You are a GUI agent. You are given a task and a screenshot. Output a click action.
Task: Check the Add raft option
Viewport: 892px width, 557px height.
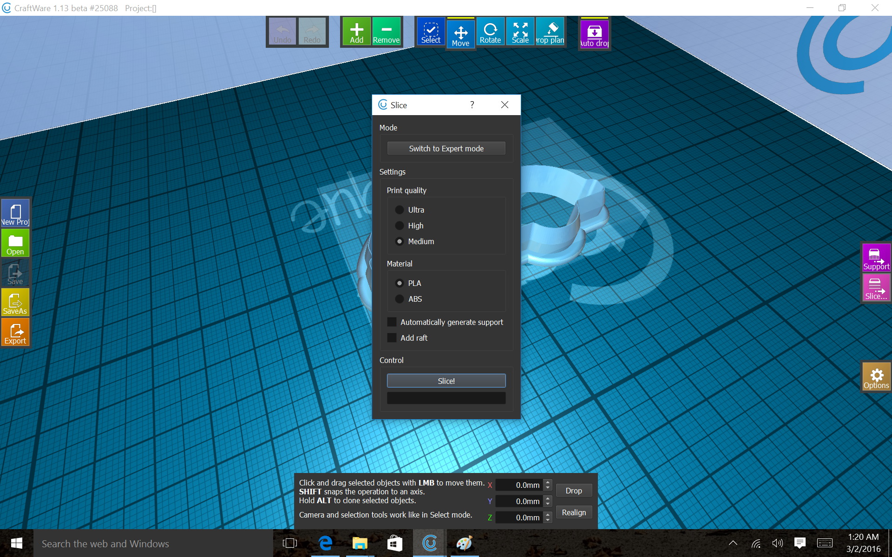(x=392, y=338)
